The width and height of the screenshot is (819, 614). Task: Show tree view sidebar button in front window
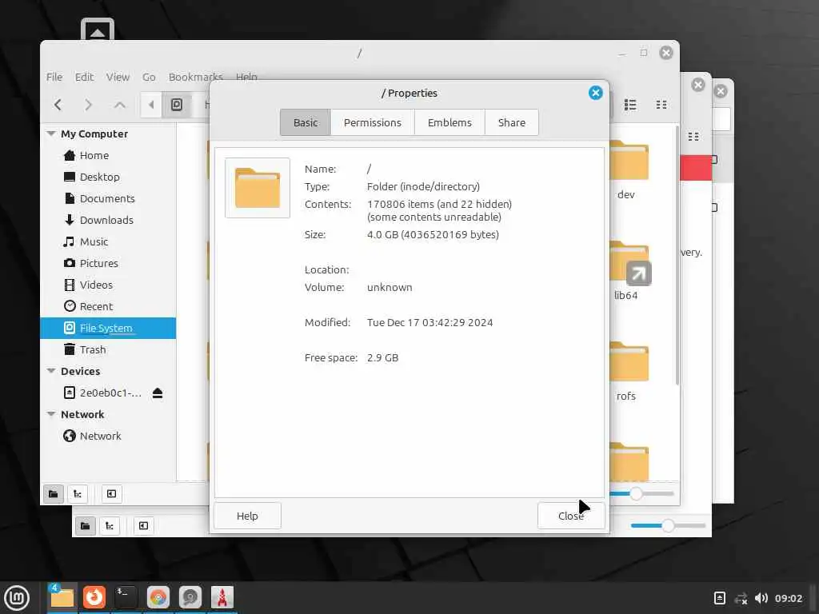pos(78,494)
